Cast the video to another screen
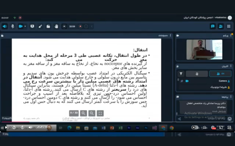Screen dimensions: 235x146 (x=221, y=128)
